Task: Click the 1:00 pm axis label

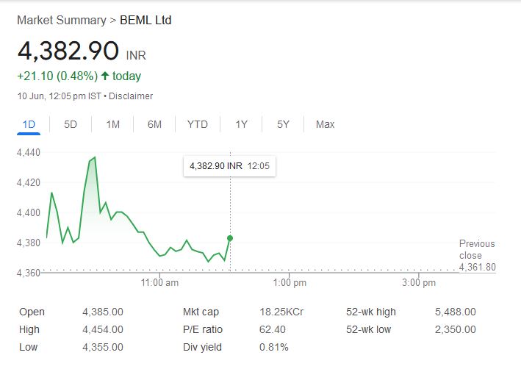Action: [x=290, y=282]
